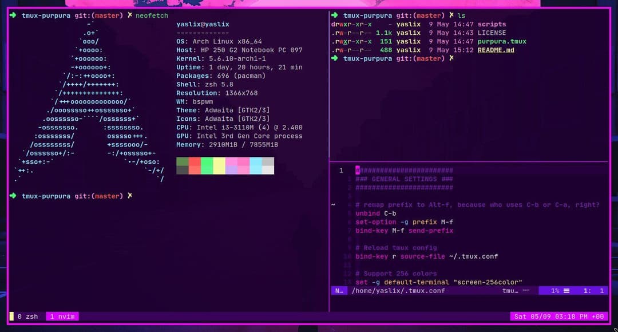Screen dimensions: 618x332
Task: Click the drwxr-xr-x permissions of scripts
Action: (351, 25)
